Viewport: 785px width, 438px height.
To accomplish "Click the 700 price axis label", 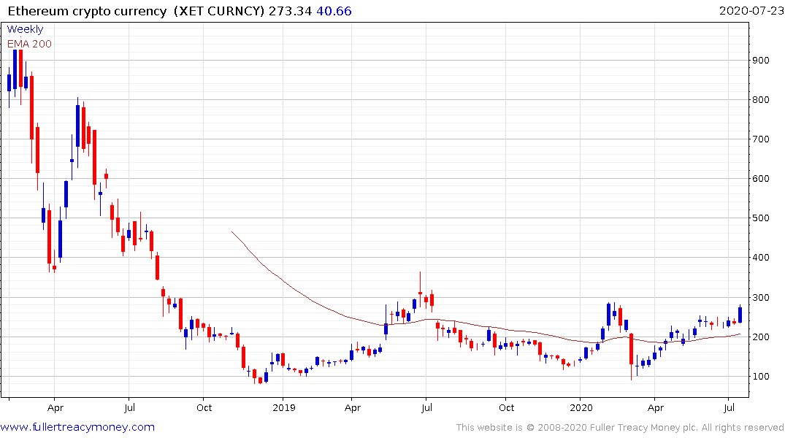I will (761, 139).
